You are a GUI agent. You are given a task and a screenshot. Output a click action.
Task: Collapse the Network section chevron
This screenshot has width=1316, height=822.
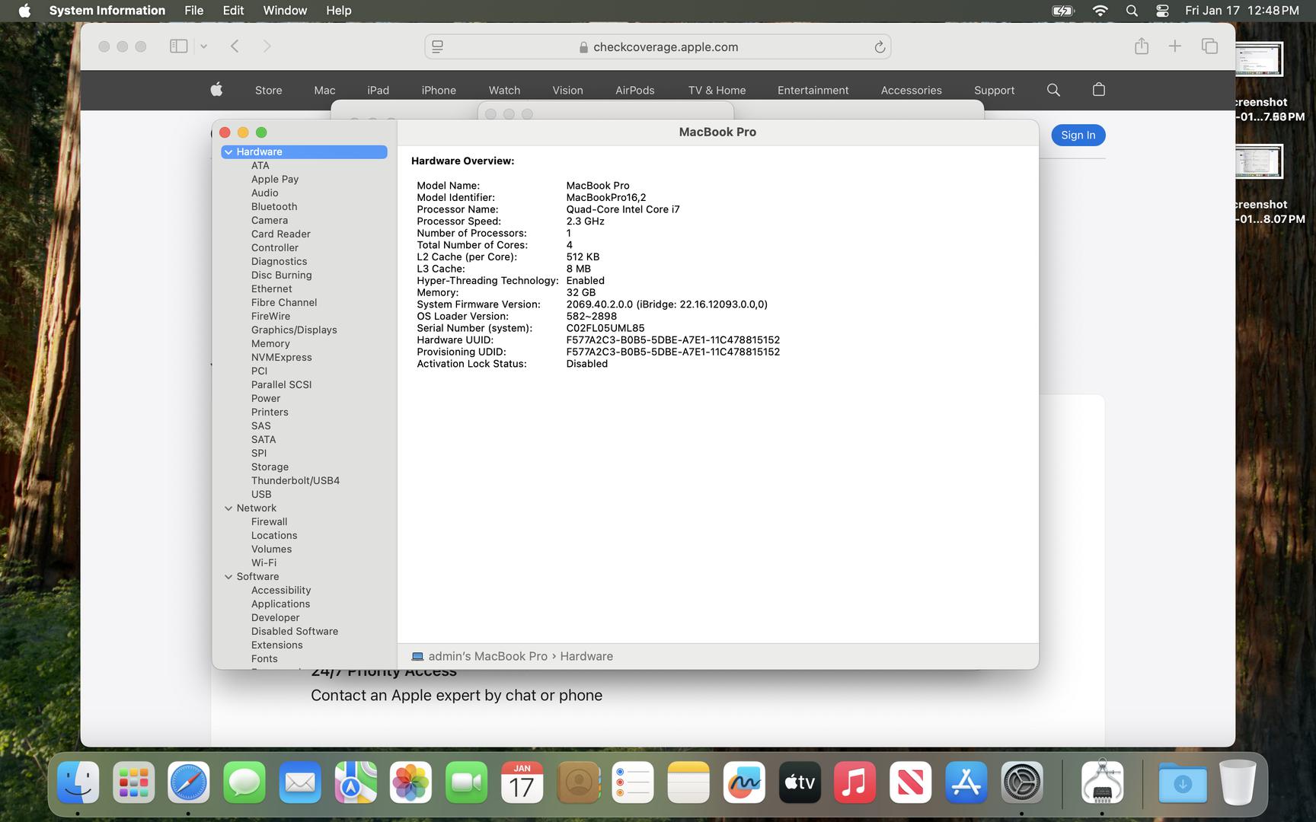228,508
